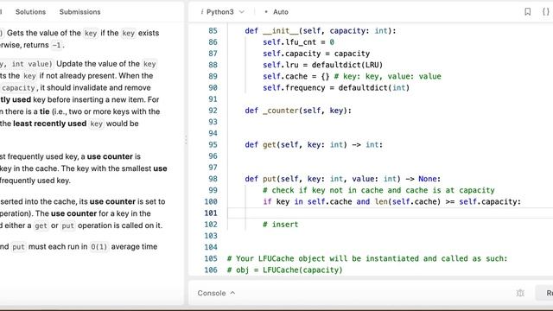Click the 'capacity' code word in description
The width and height of the screenshot is (553, 311).
pyautogui.click(x=18, y=88)
